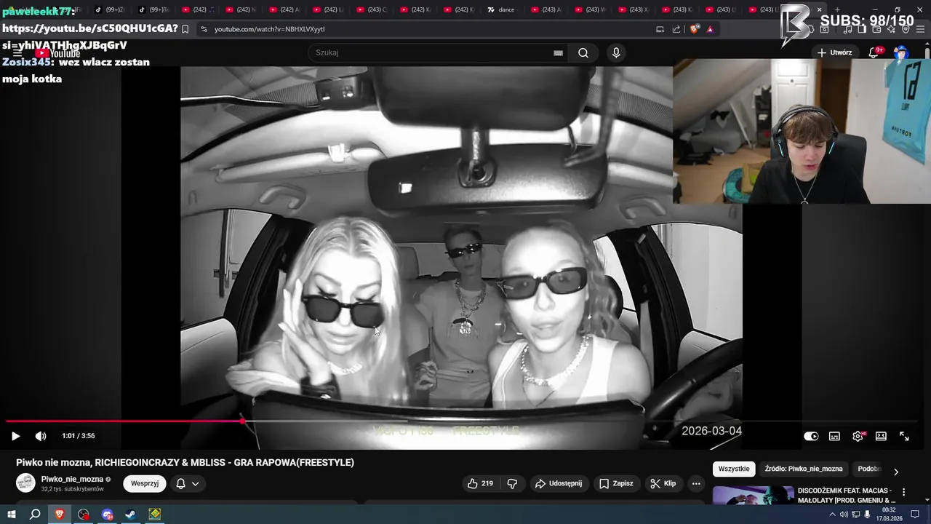Open the Piwko_nie_mozna channel name link
The width and height of the screenshot is (931, 524).
point(72,479)
